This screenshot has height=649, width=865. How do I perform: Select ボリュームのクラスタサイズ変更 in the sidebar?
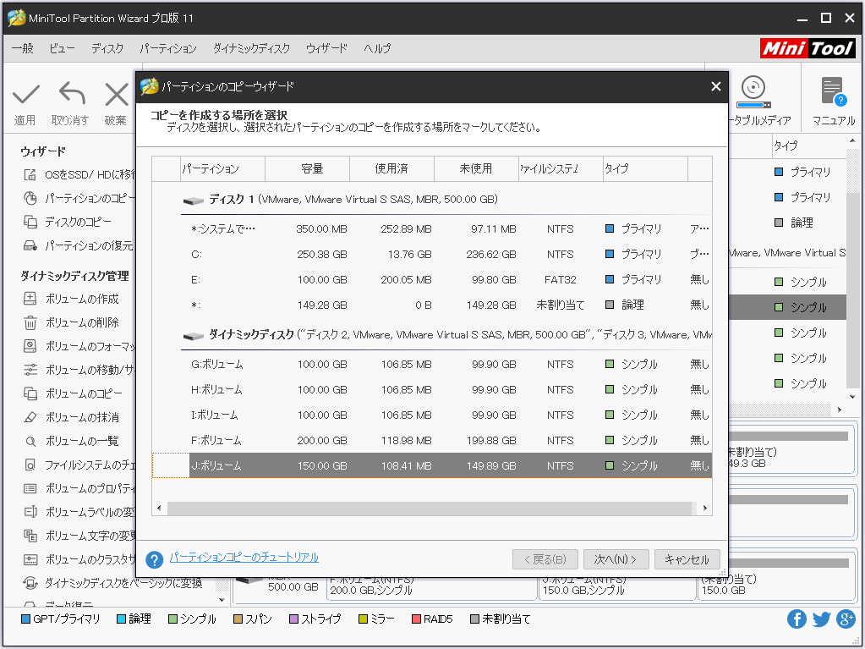80,559
